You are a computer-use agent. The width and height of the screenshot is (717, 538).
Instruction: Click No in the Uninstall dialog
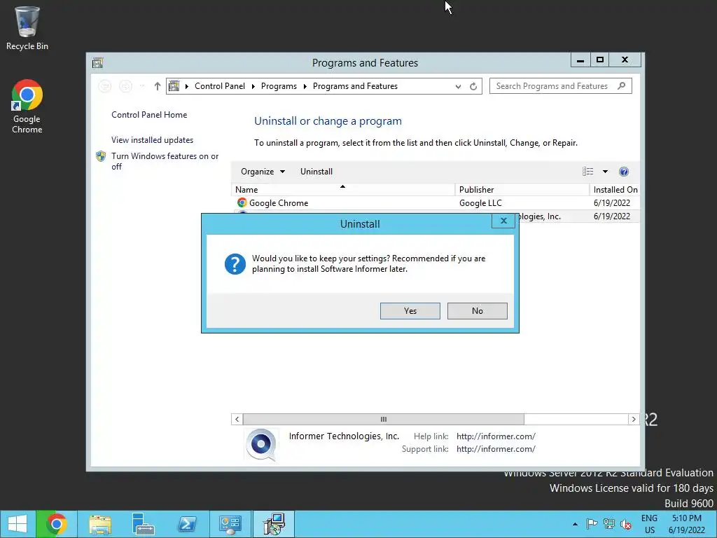click(x=477, y=310)
